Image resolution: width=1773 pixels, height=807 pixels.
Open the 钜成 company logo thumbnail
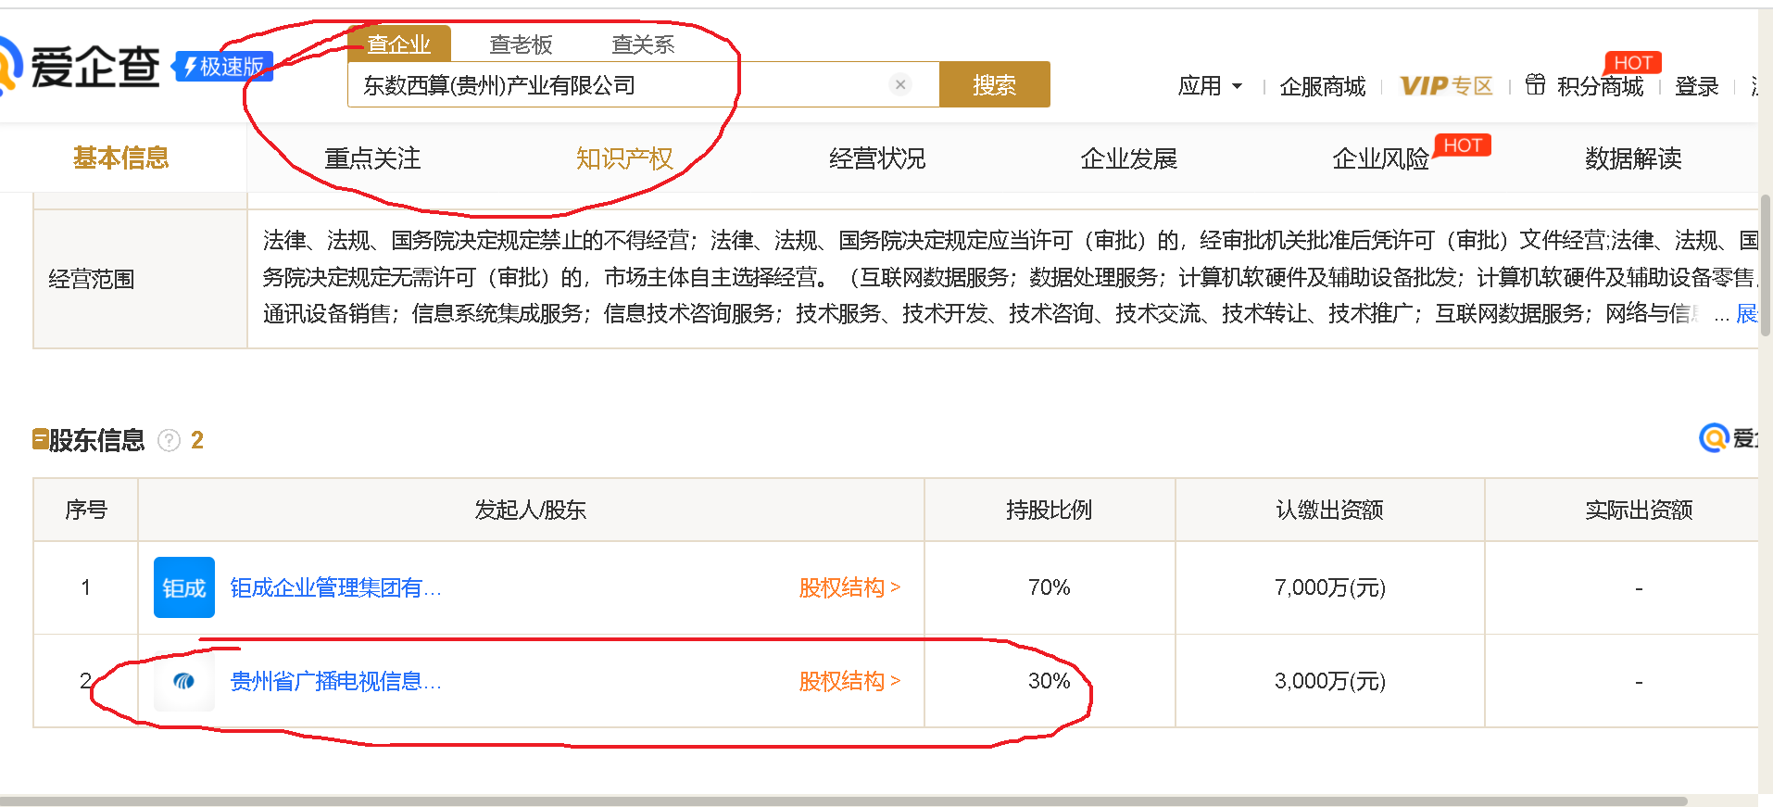pos(184,587)
